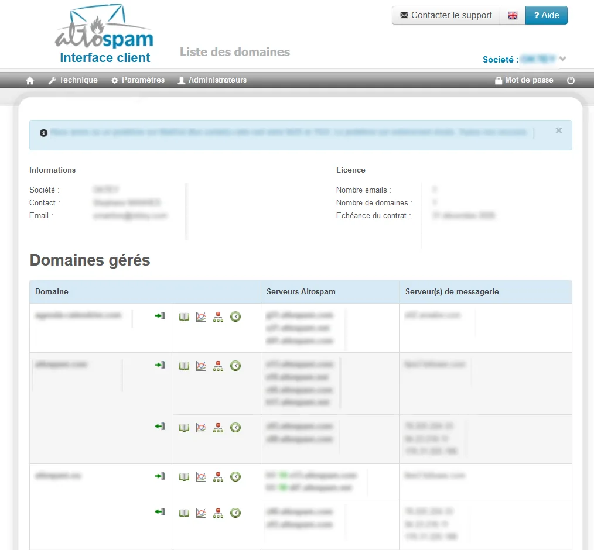Dismiss the blue information banner
The width and height of the screenshot is (594, 550).
[x=558, y=130]
